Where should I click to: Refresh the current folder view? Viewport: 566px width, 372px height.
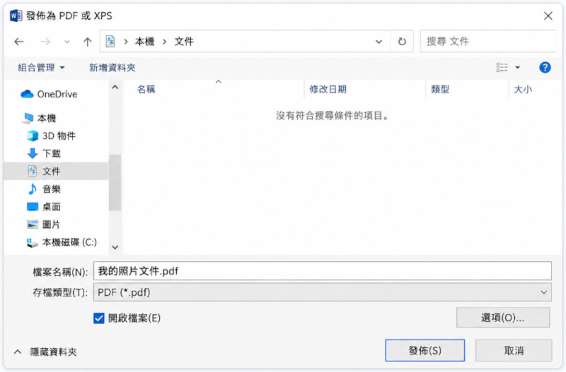[402, 42]
